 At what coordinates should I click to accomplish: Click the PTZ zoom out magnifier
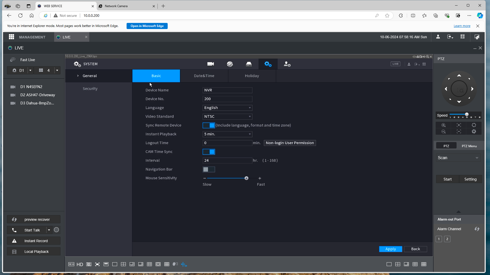(x=444, y=131)
